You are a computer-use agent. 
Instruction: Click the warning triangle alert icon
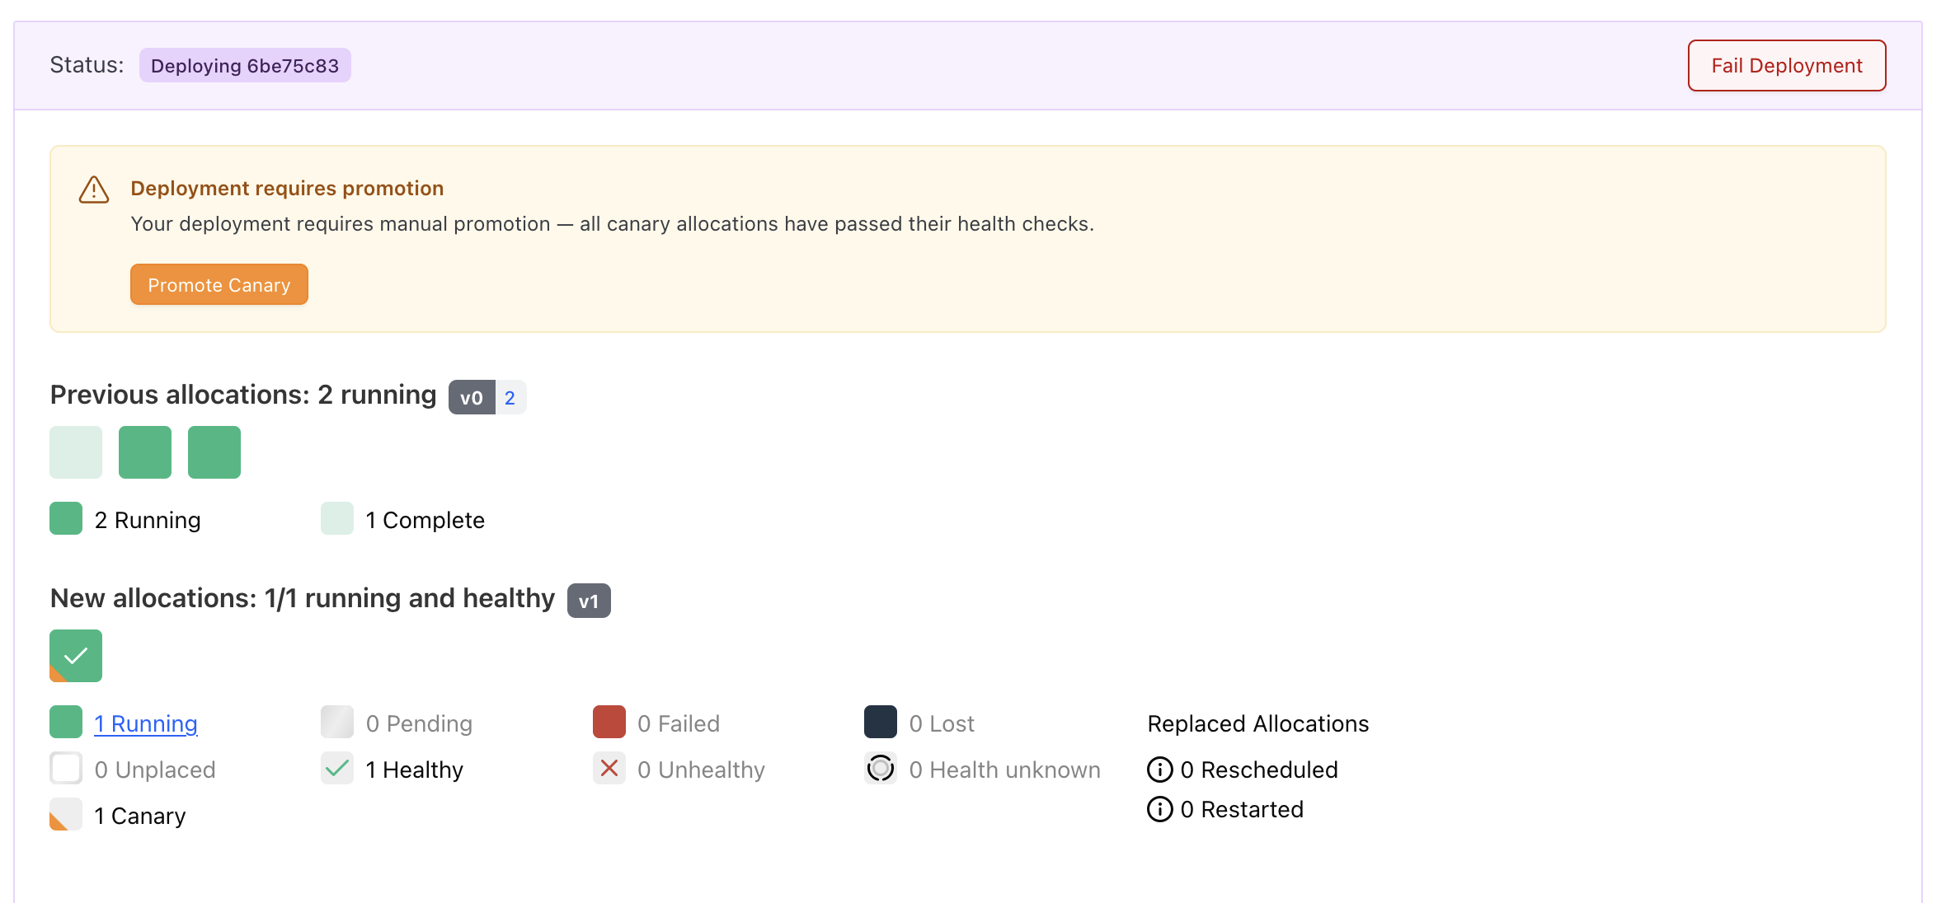(94, 189)
